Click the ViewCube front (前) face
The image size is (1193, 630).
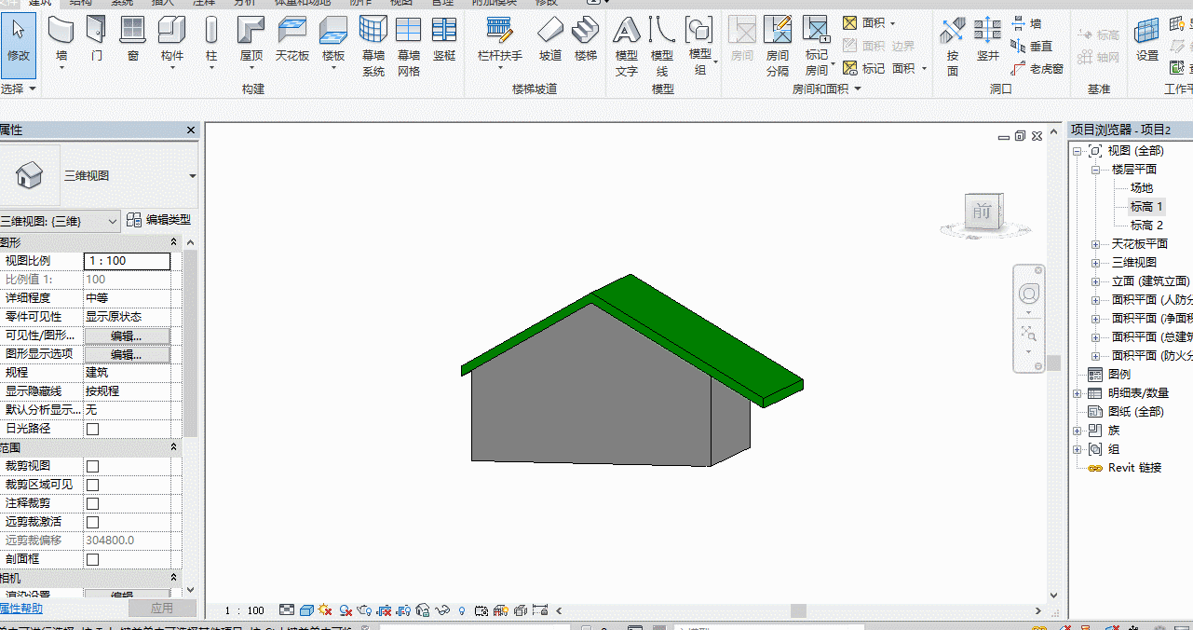coord(981,212)
